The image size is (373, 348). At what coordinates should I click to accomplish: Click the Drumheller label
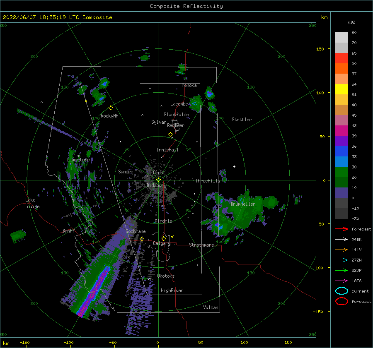tap(243, 204)
